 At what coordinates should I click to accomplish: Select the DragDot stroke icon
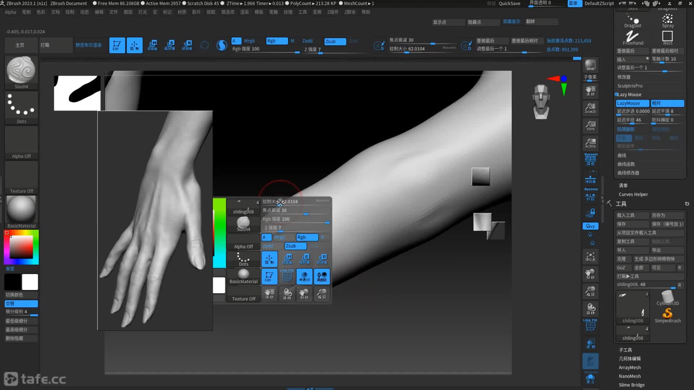pyautogui.click(x=633, y=21)
